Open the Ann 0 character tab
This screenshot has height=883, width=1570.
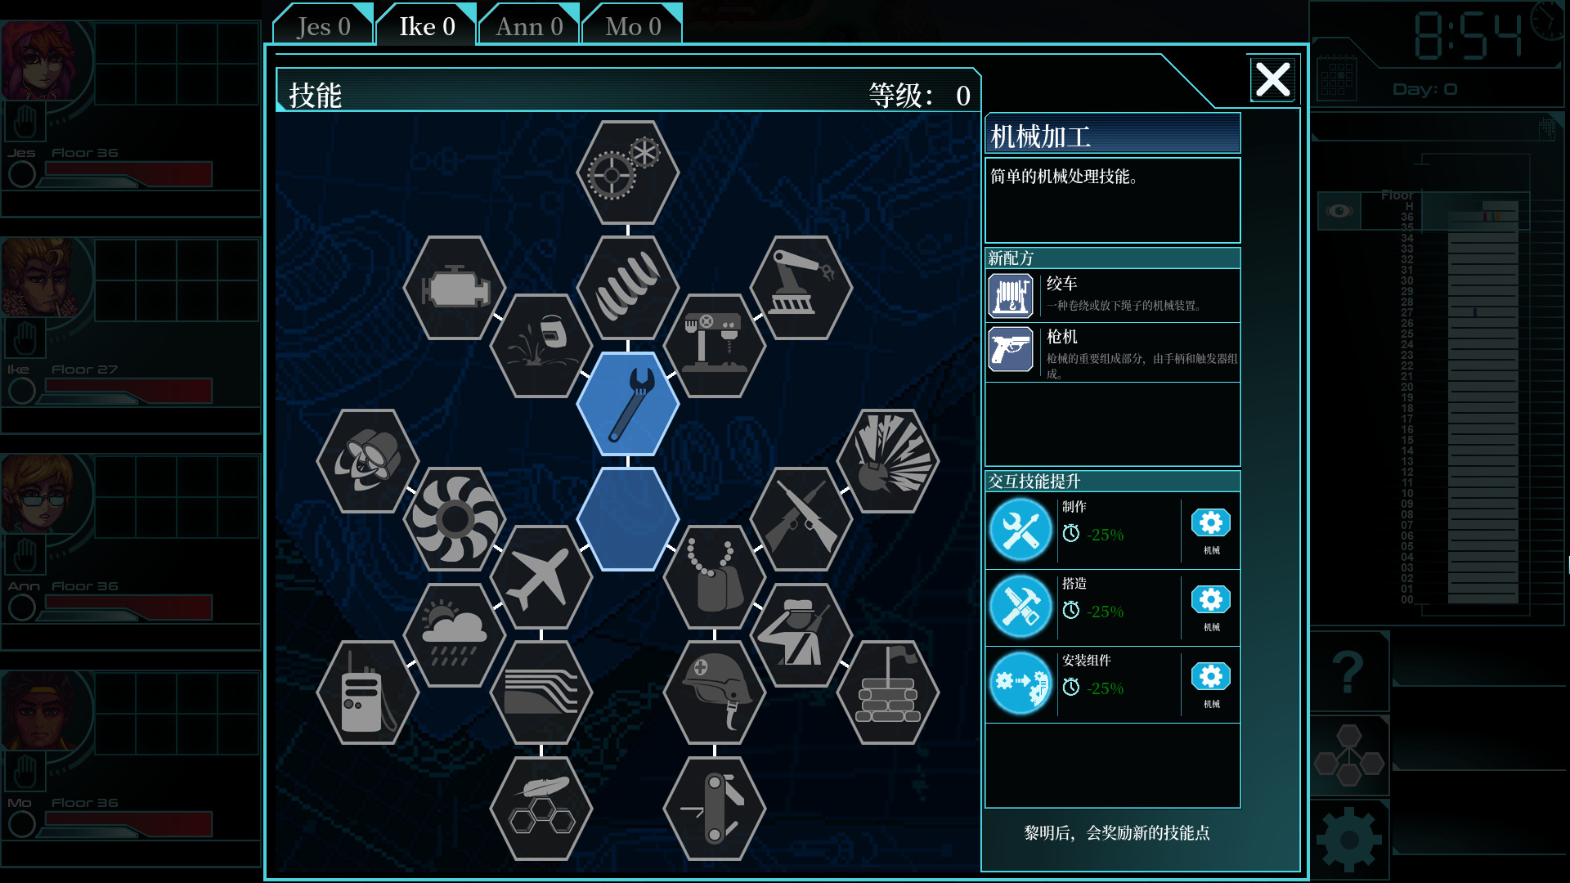pos(529,25)
